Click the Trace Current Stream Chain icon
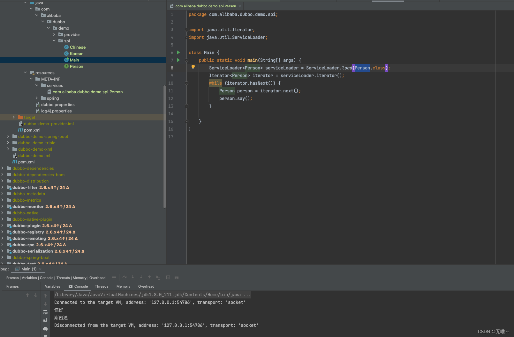This screenshot has height=337, width=514. point(177,278)
